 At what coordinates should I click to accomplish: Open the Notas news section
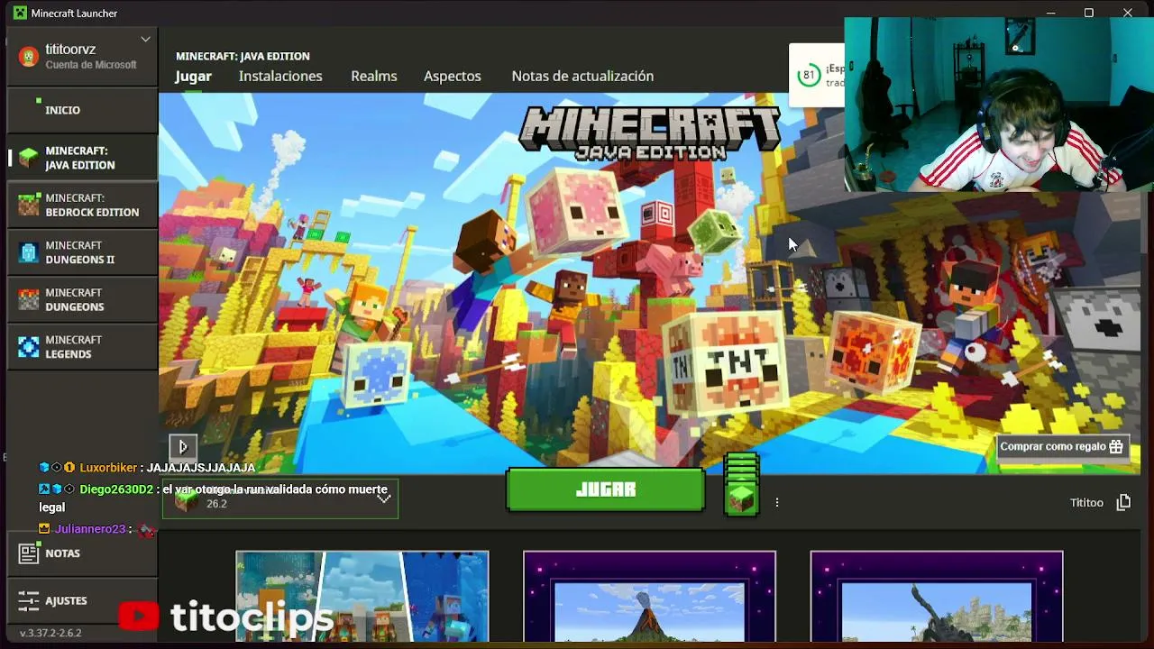click(82, 553)
